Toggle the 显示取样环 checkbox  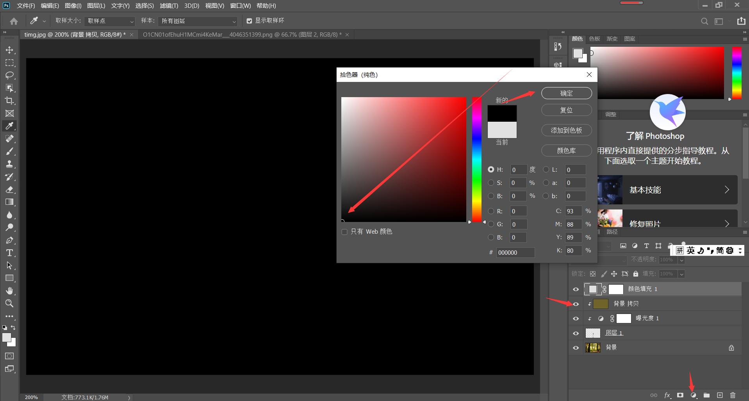pos(249,21)
